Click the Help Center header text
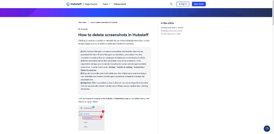 click(91, 4)
